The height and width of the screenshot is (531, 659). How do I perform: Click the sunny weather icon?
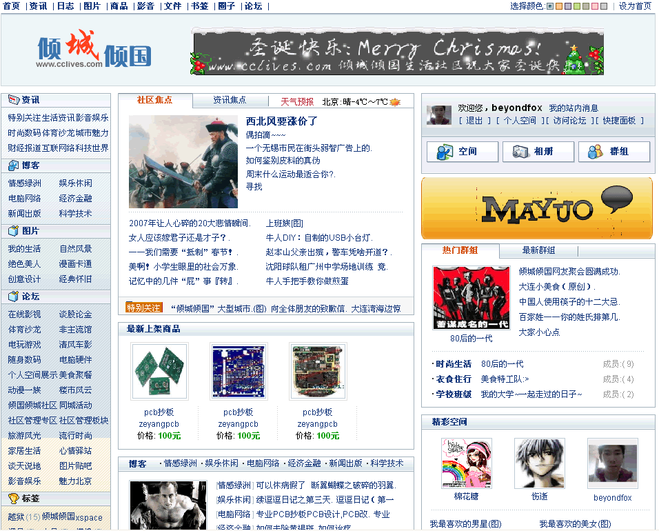click(395, 102)
